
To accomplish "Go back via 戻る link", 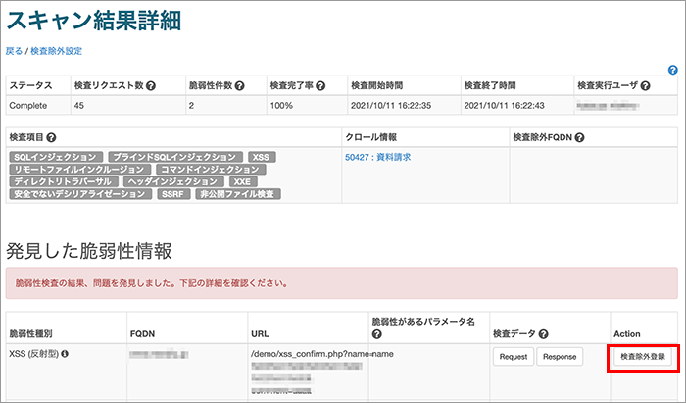I will [14, 51].
